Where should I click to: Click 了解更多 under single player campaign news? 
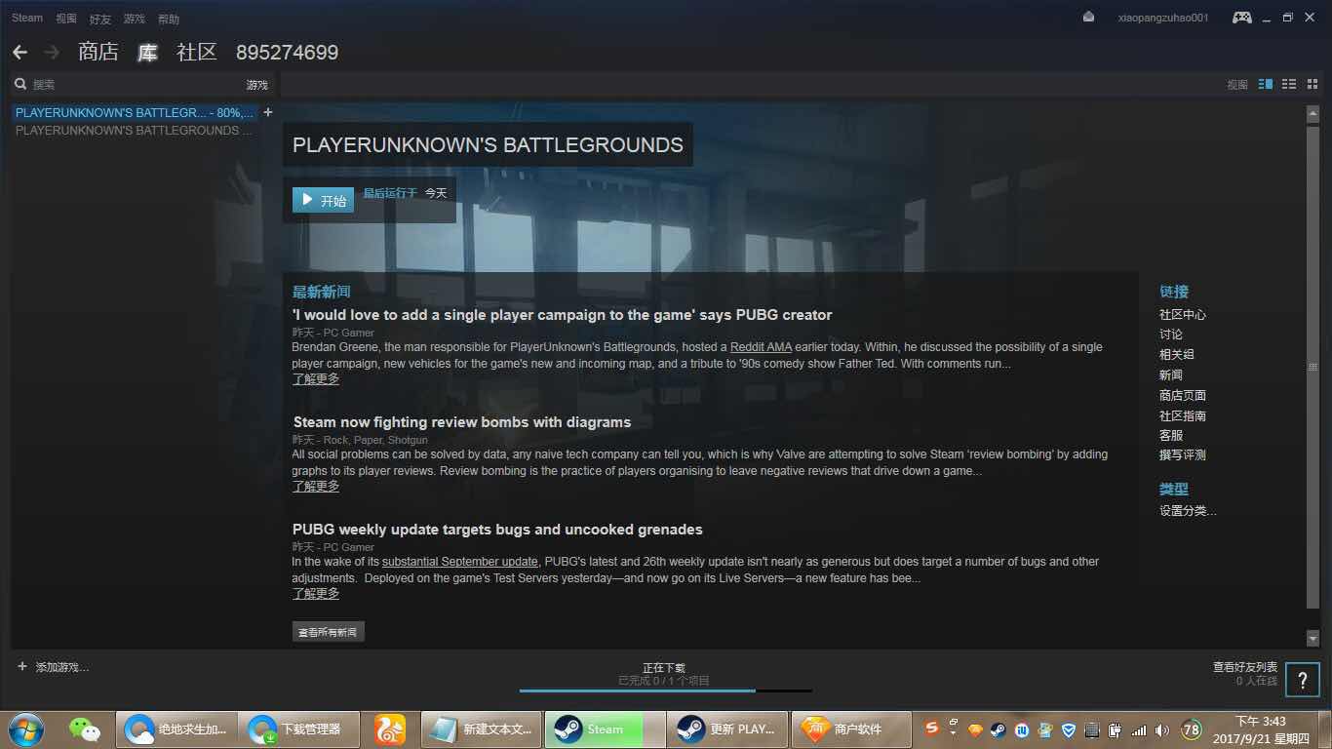point(316,379)
